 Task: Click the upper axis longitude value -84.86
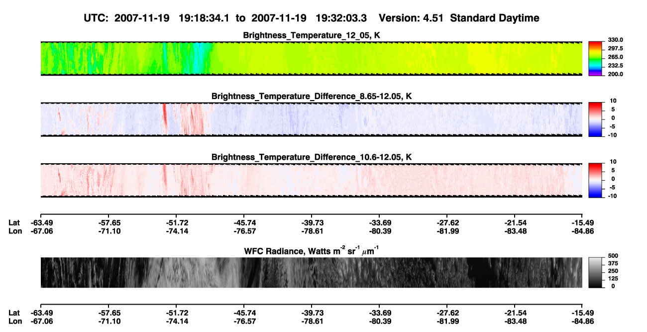[583, 231]
